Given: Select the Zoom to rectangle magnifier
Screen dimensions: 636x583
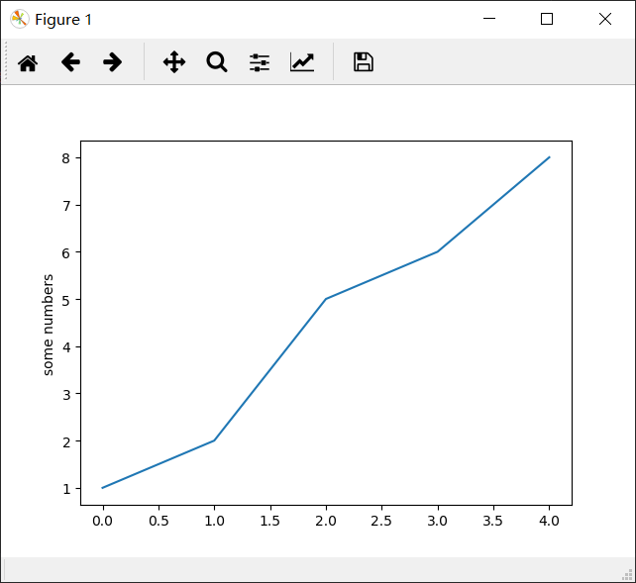Looking at the screenshot, I should pos(217,62).
